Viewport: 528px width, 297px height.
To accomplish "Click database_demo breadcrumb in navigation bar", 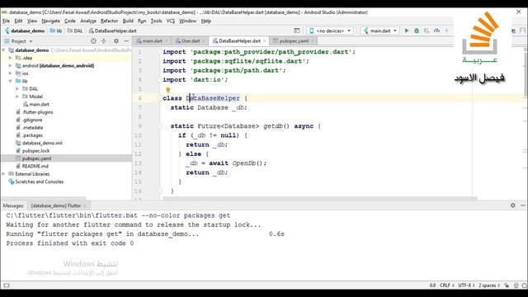I will point(25,31).
